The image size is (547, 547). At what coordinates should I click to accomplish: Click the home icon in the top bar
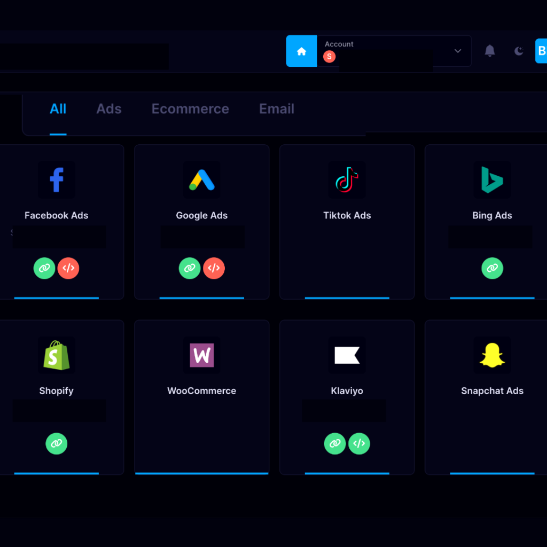pos(301,51)
